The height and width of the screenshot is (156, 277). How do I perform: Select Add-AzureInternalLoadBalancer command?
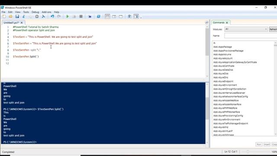coord(229,93)
